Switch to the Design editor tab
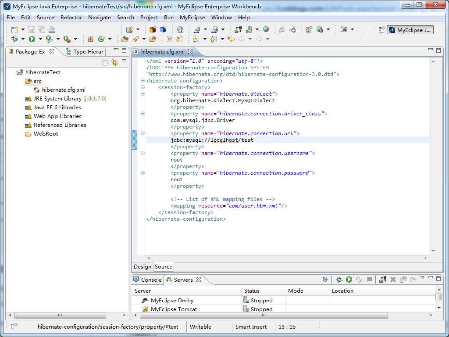The image size is (449, 337). click(x=143, y=266)
